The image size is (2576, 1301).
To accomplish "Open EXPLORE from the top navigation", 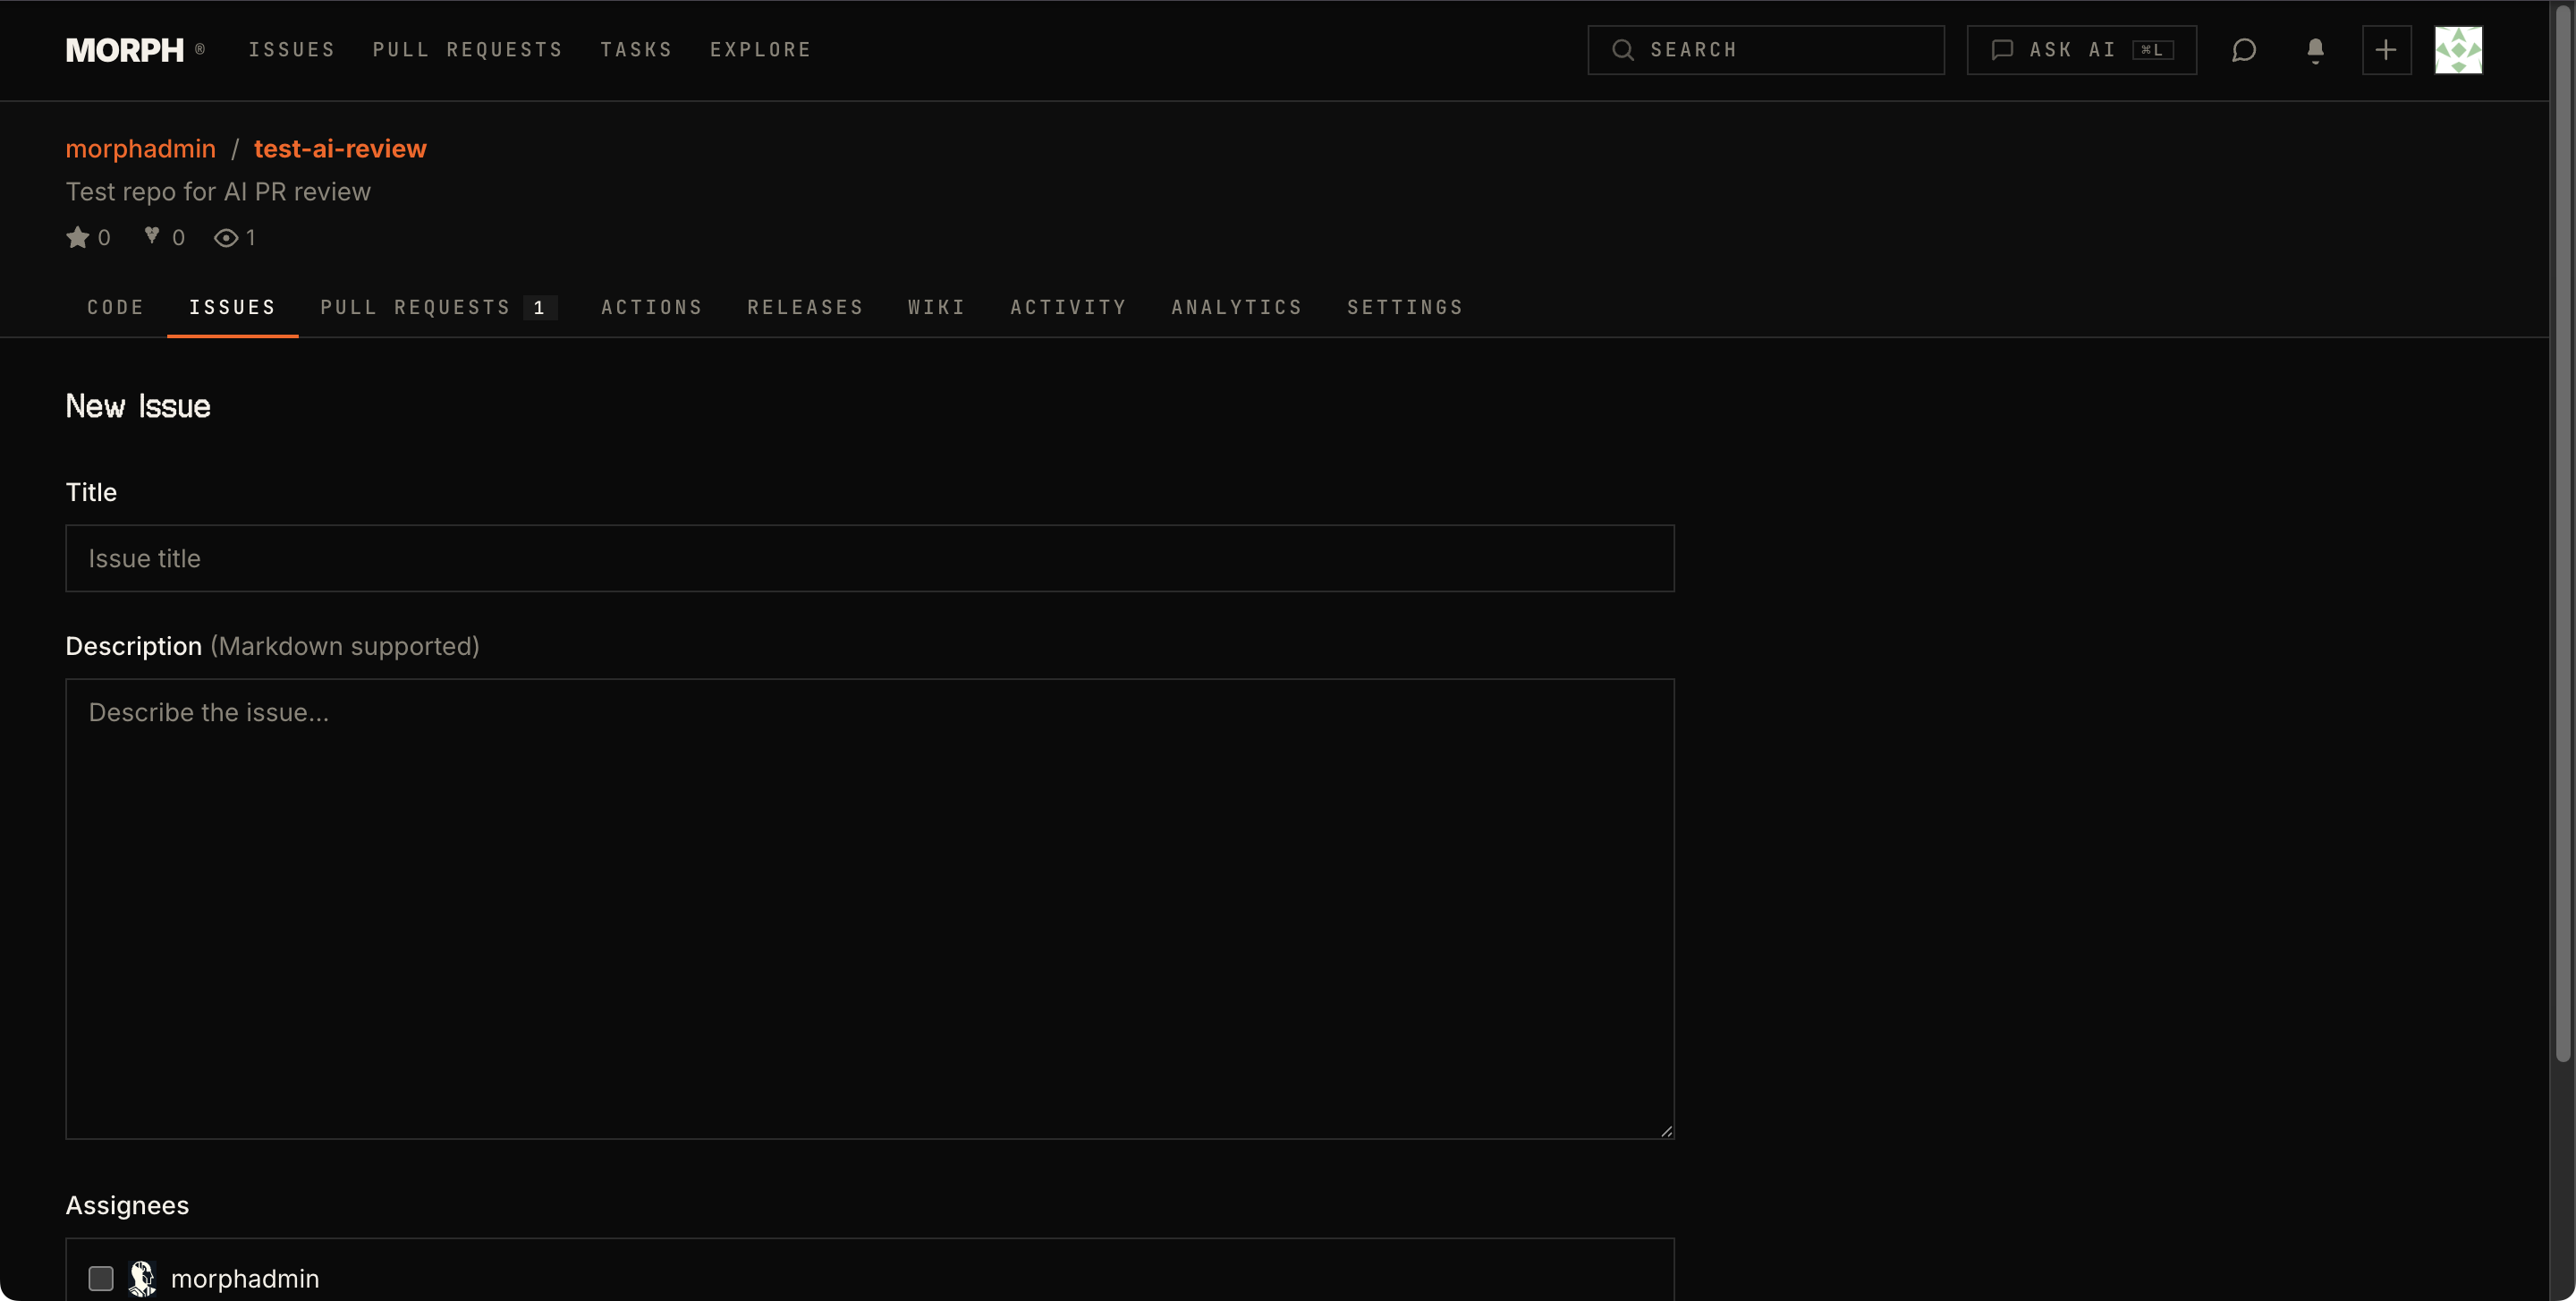I will [x=760, y=49].
